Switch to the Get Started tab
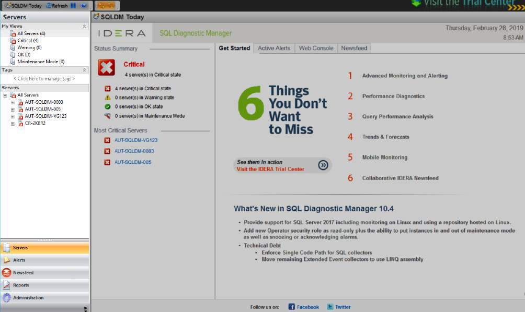 click(x=234, y=48)
